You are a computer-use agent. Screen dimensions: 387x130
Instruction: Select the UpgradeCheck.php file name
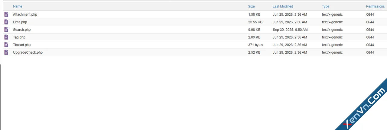tap(28, 52)
